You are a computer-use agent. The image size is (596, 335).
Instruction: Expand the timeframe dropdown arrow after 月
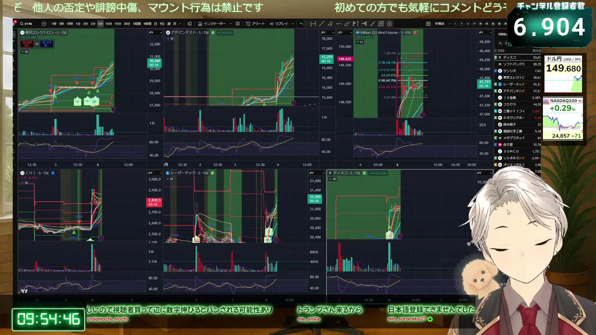point(180,24)
